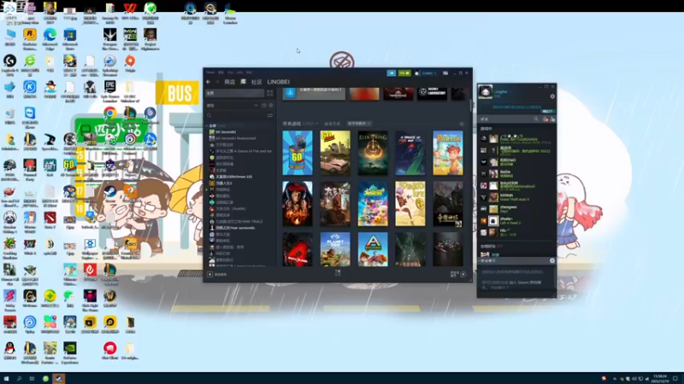
Task: Open the friends list settings gear
Action: pyautogui.click(x=552, y=96)
